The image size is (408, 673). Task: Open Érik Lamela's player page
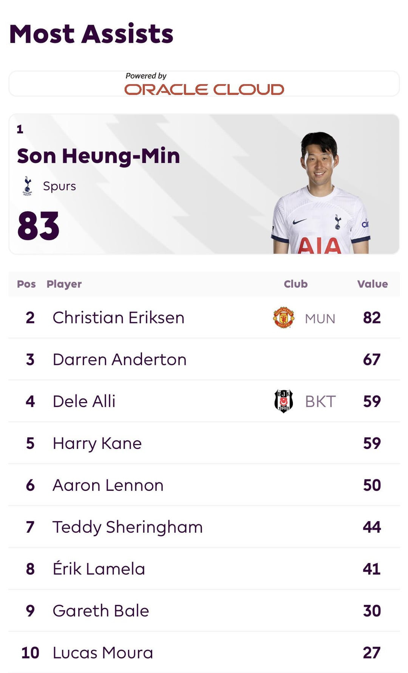(99, 569)
